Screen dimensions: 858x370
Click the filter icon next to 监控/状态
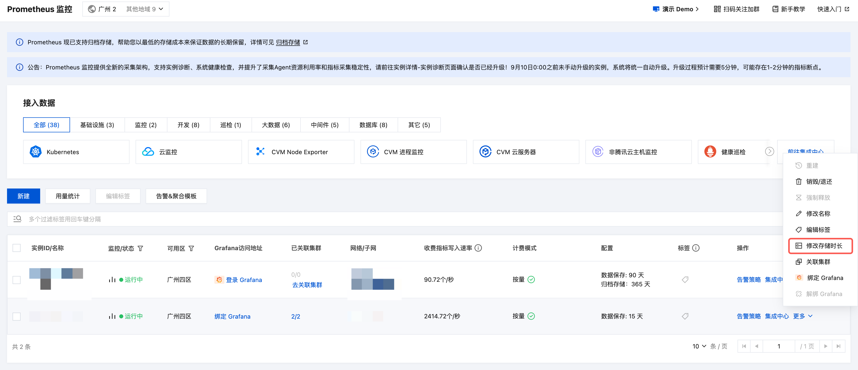click(x=141, y=248)
